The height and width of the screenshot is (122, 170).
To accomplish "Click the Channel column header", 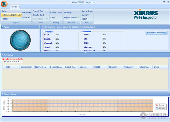I will click(116, 67).
